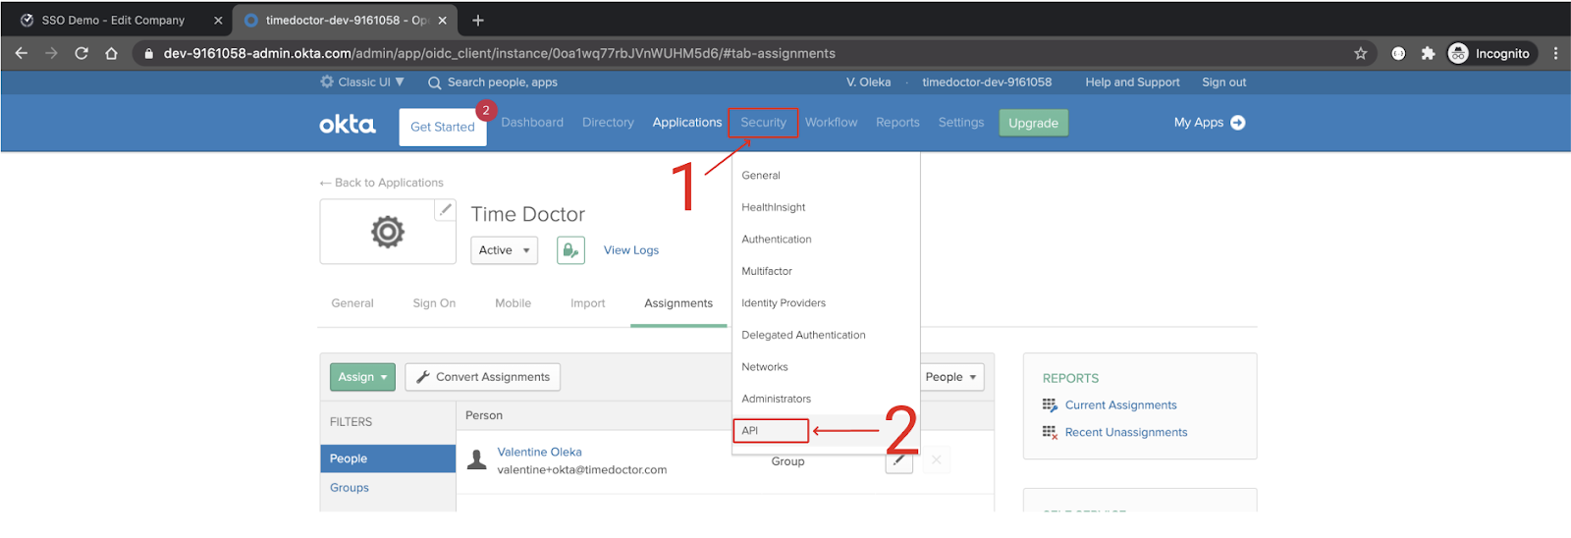Click the My Apps arrow icon

pyautogui.click(x=1238, y=123)
